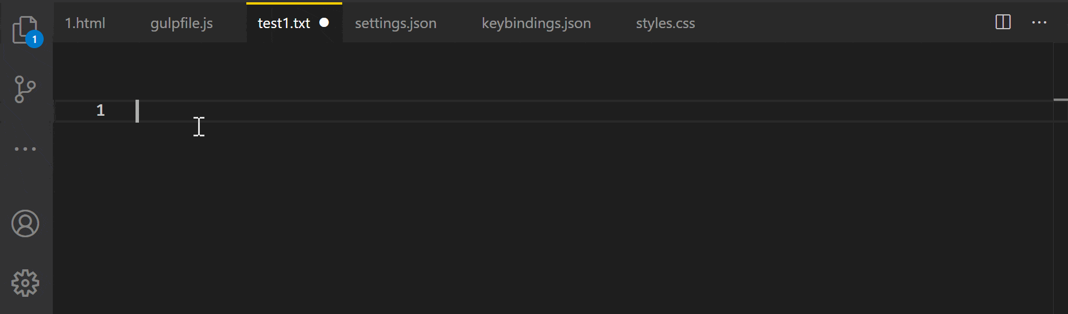Viewport: 1068px width, 314px height.
Task: Open the settings.json tab
Action: 396,23
